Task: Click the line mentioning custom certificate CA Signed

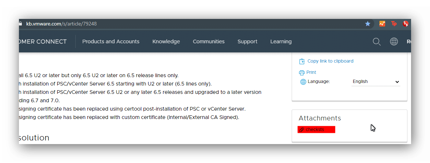Action: click(x=129, y=118)
